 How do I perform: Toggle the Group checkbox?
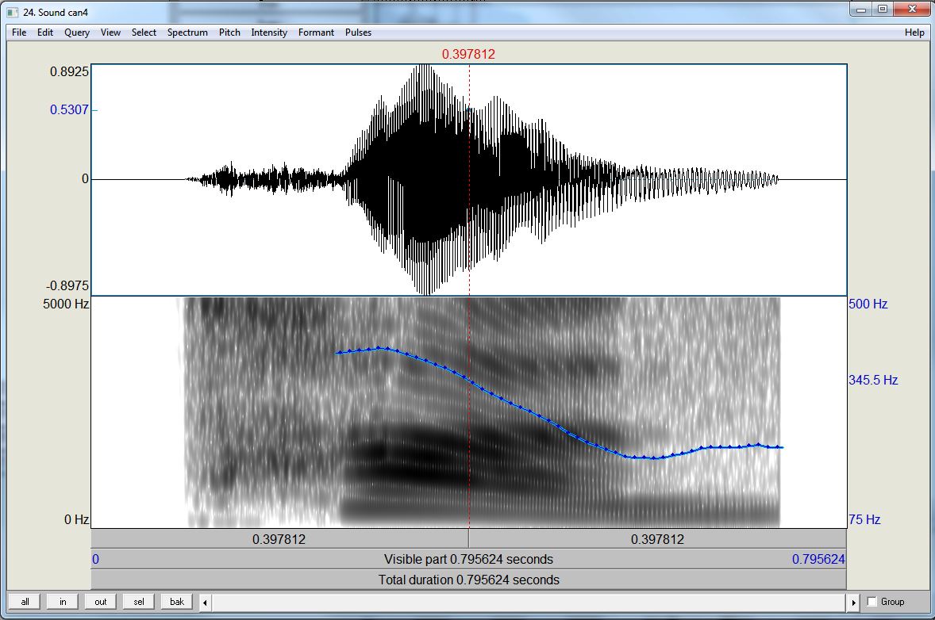point(872,602)
